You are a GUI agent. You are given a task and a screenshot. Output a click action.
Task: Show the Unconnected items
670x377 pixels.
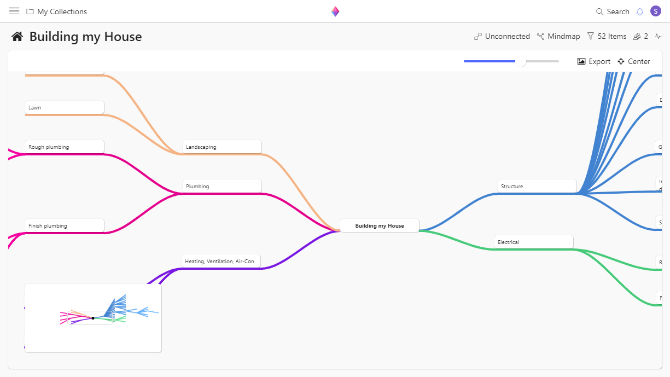pyautogui.click(x=502, y=37)
